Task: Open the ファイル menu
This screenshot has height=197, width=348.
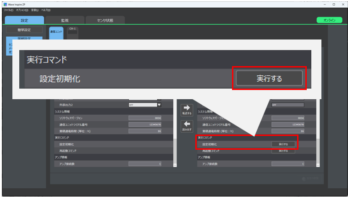Action: point(8,10)
